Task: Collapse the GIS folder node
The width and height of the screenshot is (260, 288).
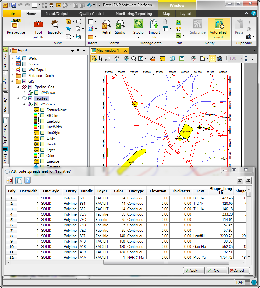Action: point(13,81)
